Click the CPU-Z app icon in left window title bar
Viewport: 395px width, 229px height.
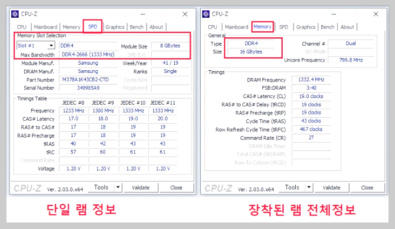pyautogui.click(x=15, y=14)
